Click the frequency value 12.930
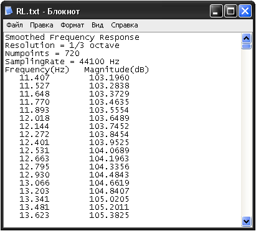Viewport: 256px width, 231px height. click(x=34, y=175)
